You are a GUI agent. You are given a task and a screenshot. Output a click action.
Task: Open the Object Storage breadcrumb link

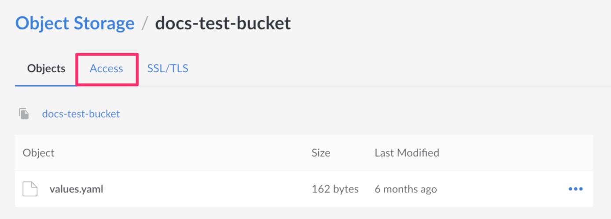point(75,23)
